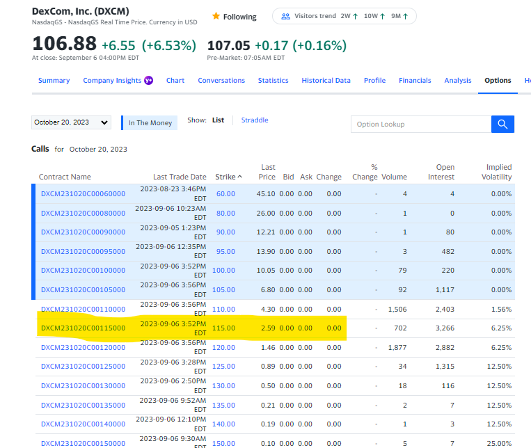
Task: Open contract DXCM231020C00140000
Action: pyautogui.click(x=83, y=424)
